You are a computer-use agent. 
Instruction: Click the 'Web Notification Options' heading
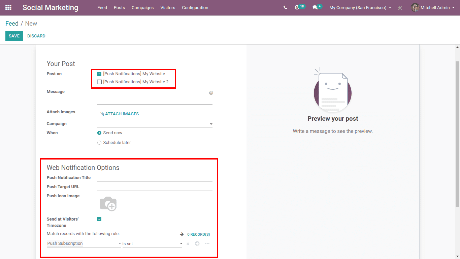pos(83,168)
